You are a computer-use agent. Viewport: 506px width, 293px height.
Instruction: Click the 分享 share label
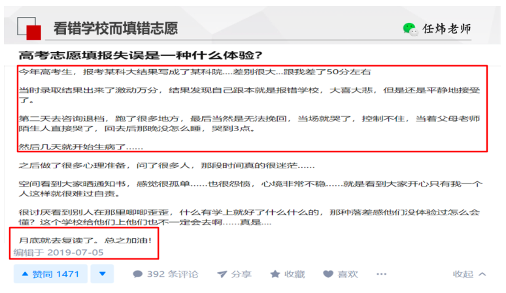coord(241,274)
